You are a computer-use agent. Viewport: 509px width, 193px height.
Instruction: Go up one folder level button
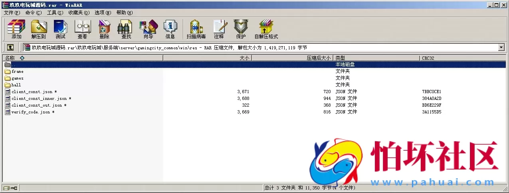click(10, 47)
